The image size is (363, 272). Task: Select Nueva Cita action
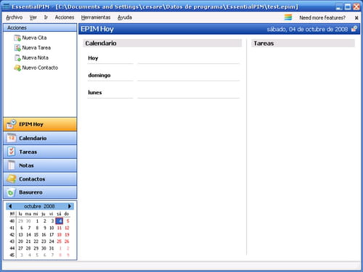(x=34, y=38)
